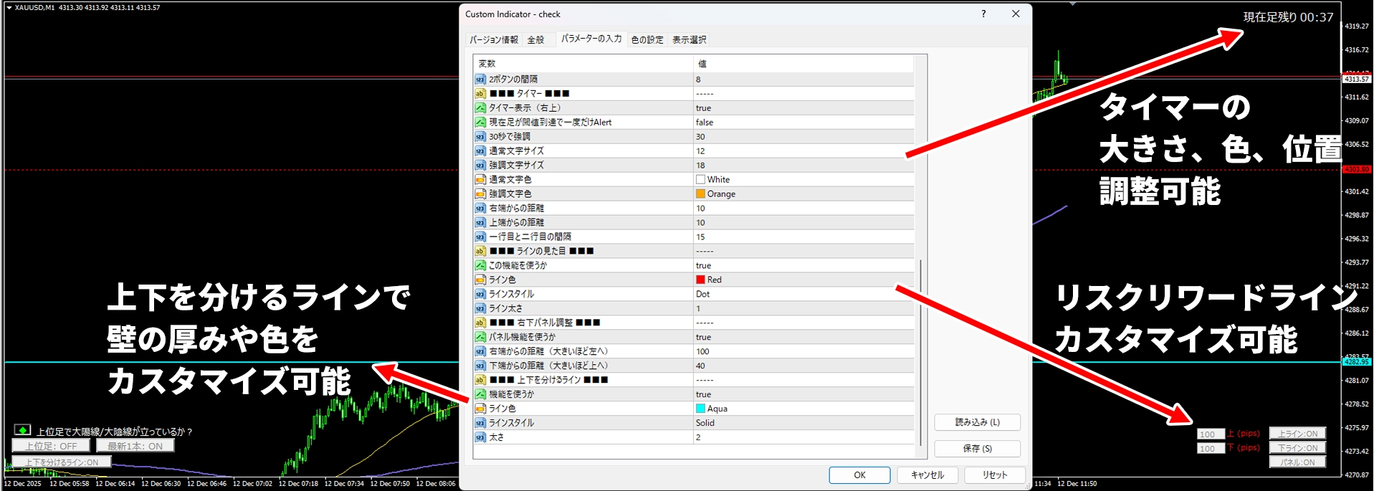Click the 上 (pips) input box on the chart

pyautogui.click(x=1211, y=434)
